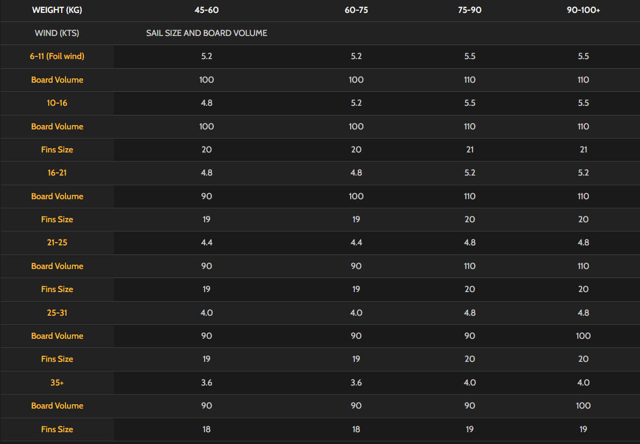The image size is (640, 444).
Task: Select the 4.8 sail size for 45-60 in 10-16 wind
Action: pos(207,103)
